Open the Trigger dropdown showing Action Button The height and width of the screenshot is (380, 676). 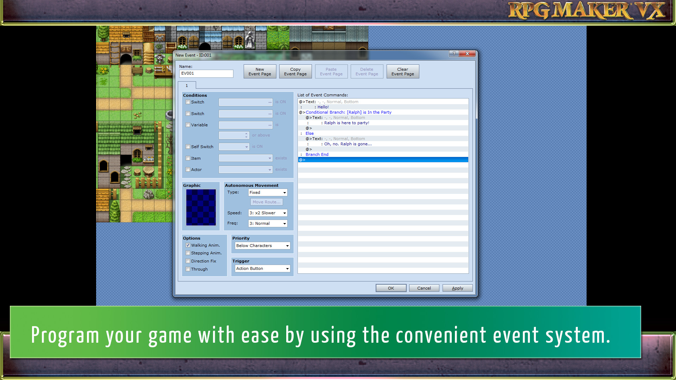[x=262, y=268]
